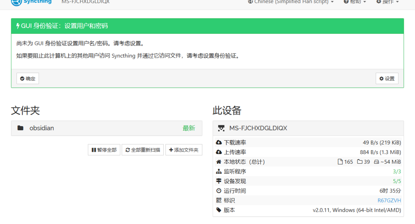Click the file count icon next to 165
The image size is (415, 224).
tap(340, 162)
